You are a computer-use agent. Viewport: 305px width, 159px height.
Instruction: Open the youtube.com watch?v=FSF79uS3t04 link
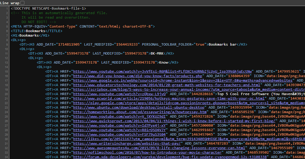tap(119, 134)
